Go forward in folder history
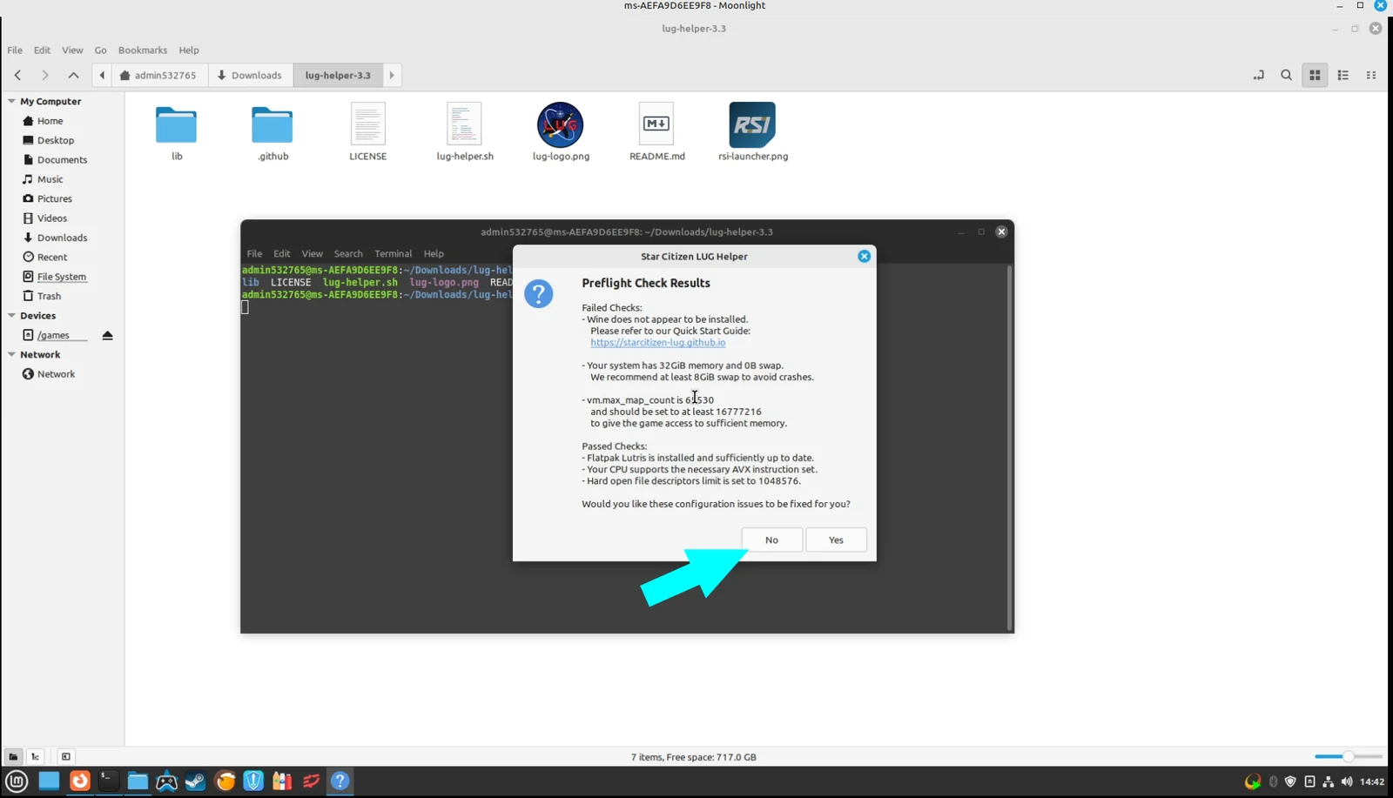Screen dimensions: 1393x798 45,75
